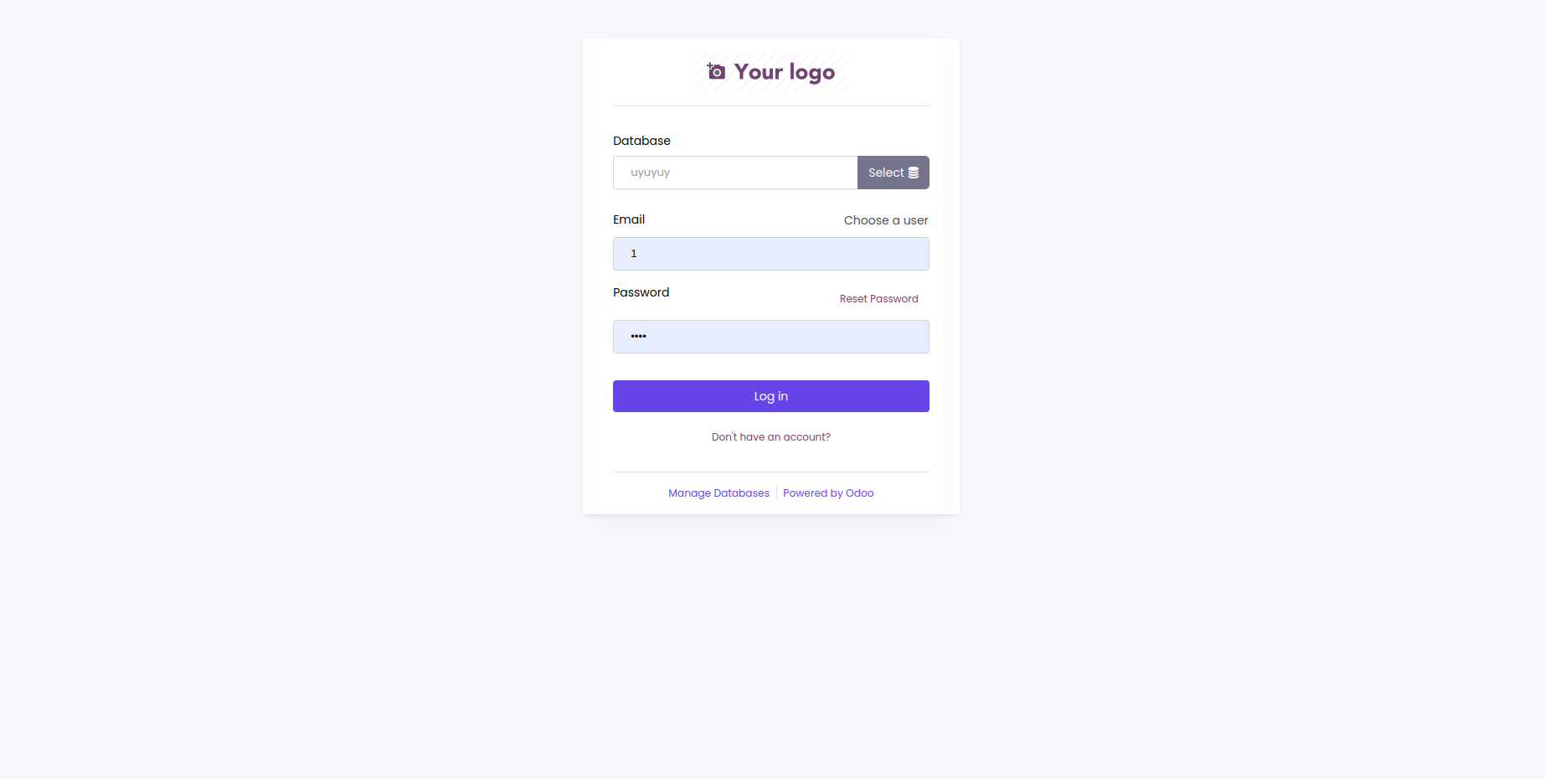Follow the Reset Password link
The height and width of the screenshot is (779, 1545).
tap(878, 299)
